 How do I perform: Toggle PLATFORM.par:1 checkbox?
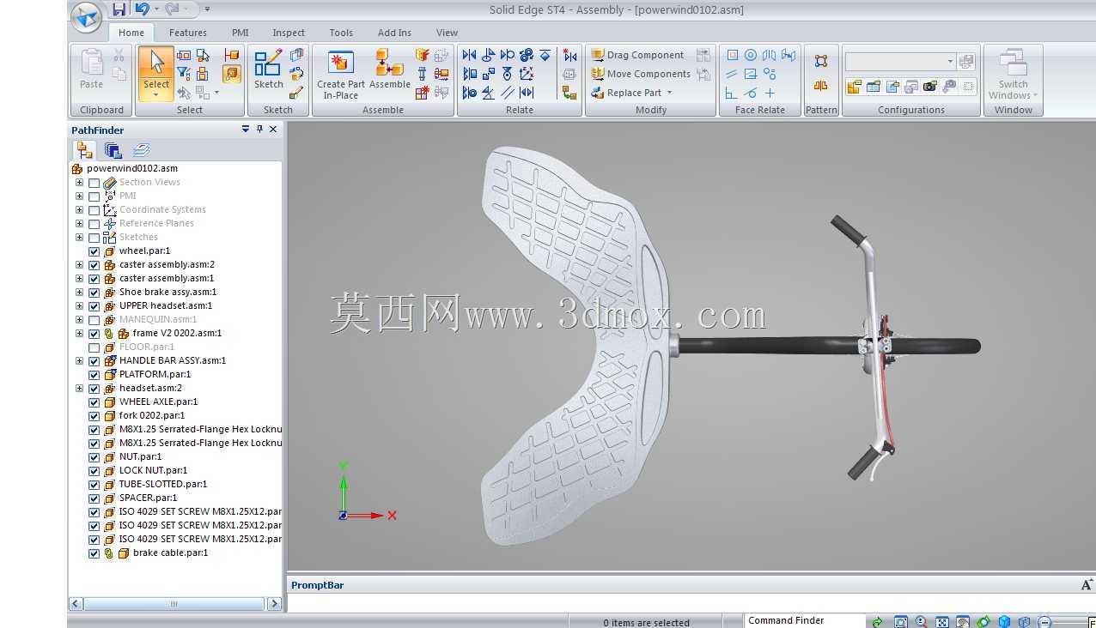(94, 375)
